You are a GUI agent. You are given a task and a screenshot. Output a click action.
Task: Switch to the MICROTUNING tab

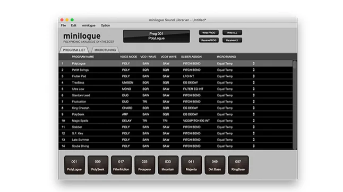(x=105, y=50)
